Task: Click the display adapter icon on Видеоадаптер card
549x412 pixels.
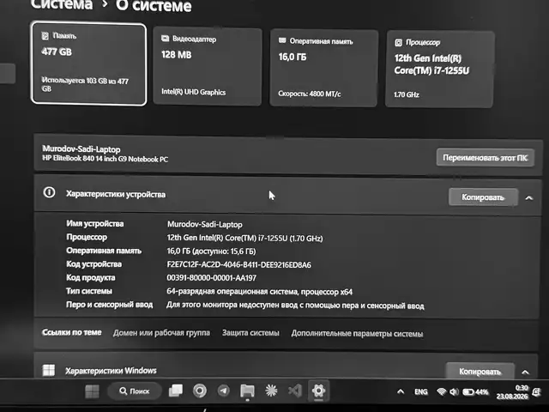Action: pyautogui.click(x=165, y=39)
